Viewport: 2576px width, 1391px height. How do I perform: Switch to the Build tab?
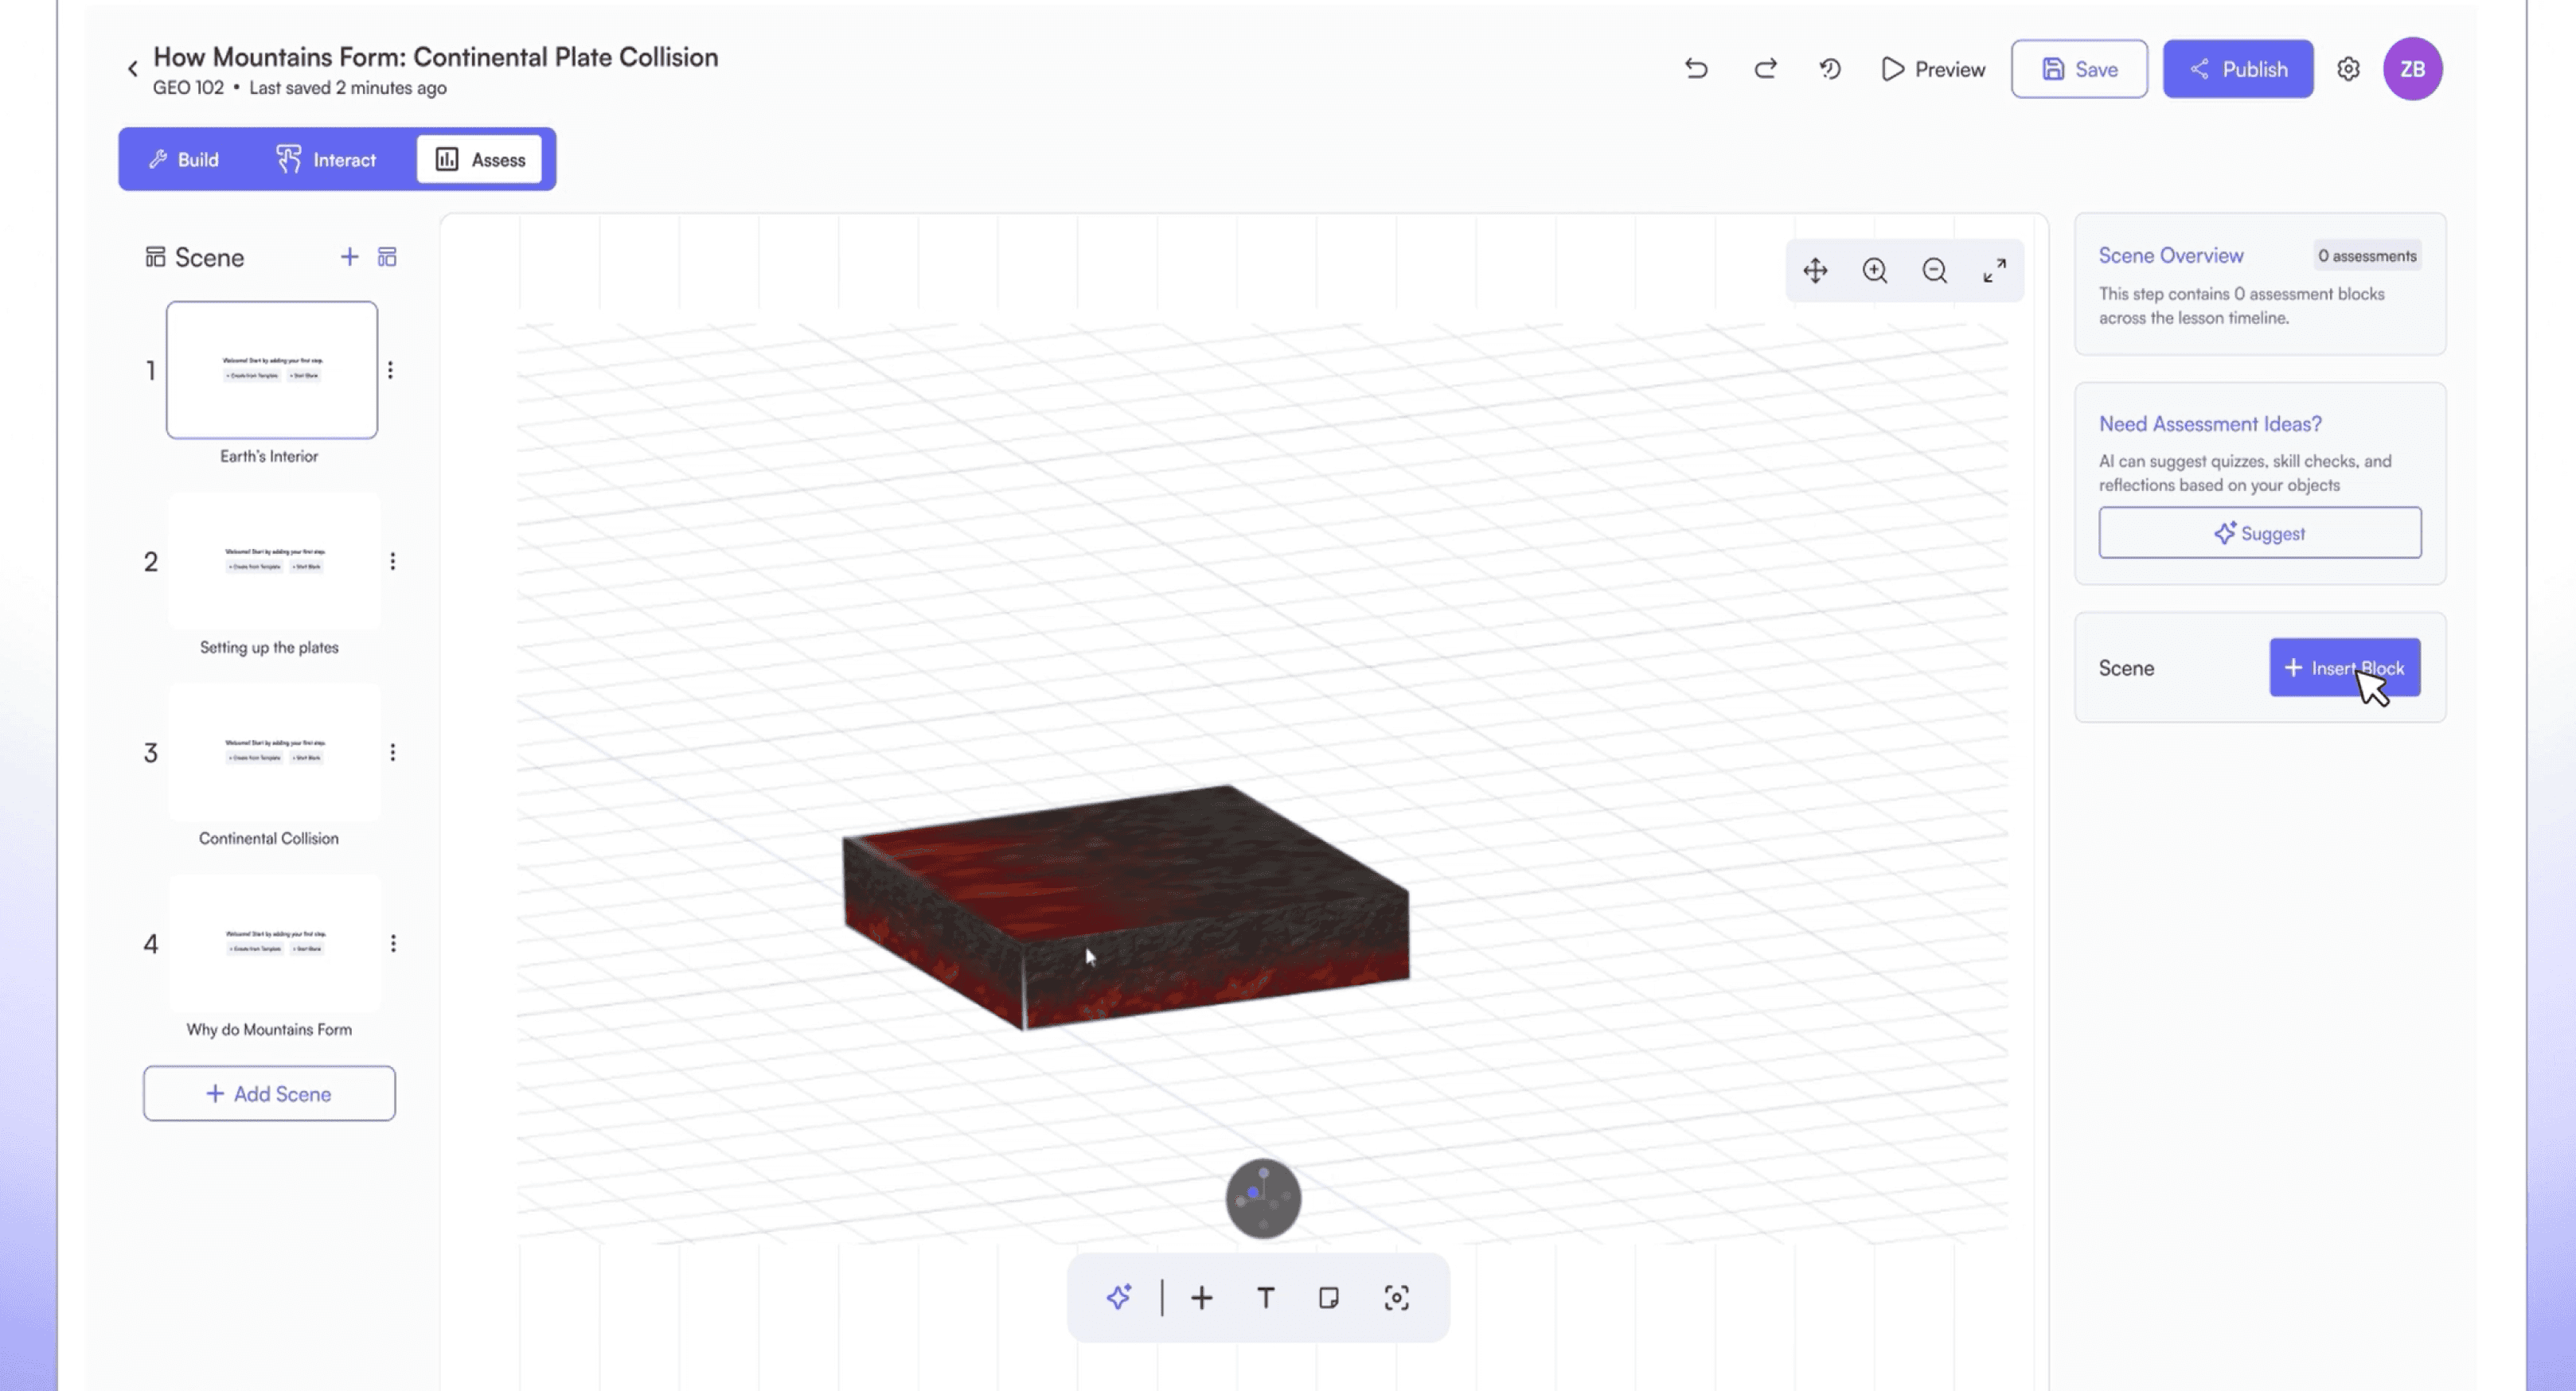click(x=184, y=160)
